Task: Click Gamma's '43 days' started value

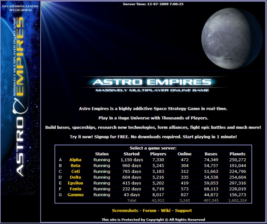Action: coord(131,195)
